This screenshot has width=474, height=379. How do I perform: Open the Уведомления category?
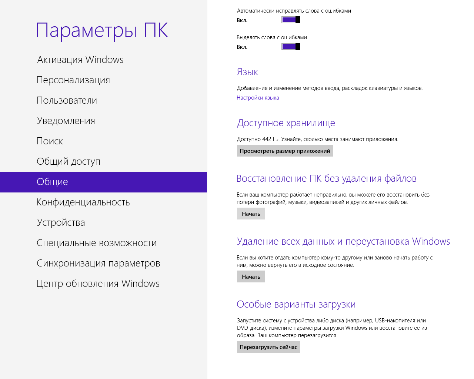(x=66, y=121)
